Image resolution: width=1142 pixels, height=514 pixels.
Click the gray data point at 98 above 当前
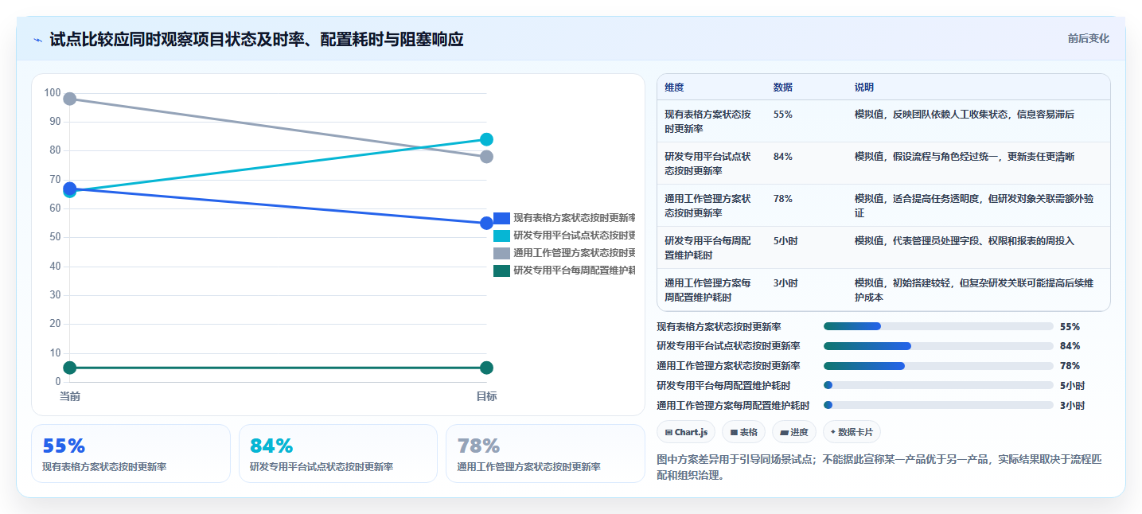pyautogui.click(x=69, y=99)
